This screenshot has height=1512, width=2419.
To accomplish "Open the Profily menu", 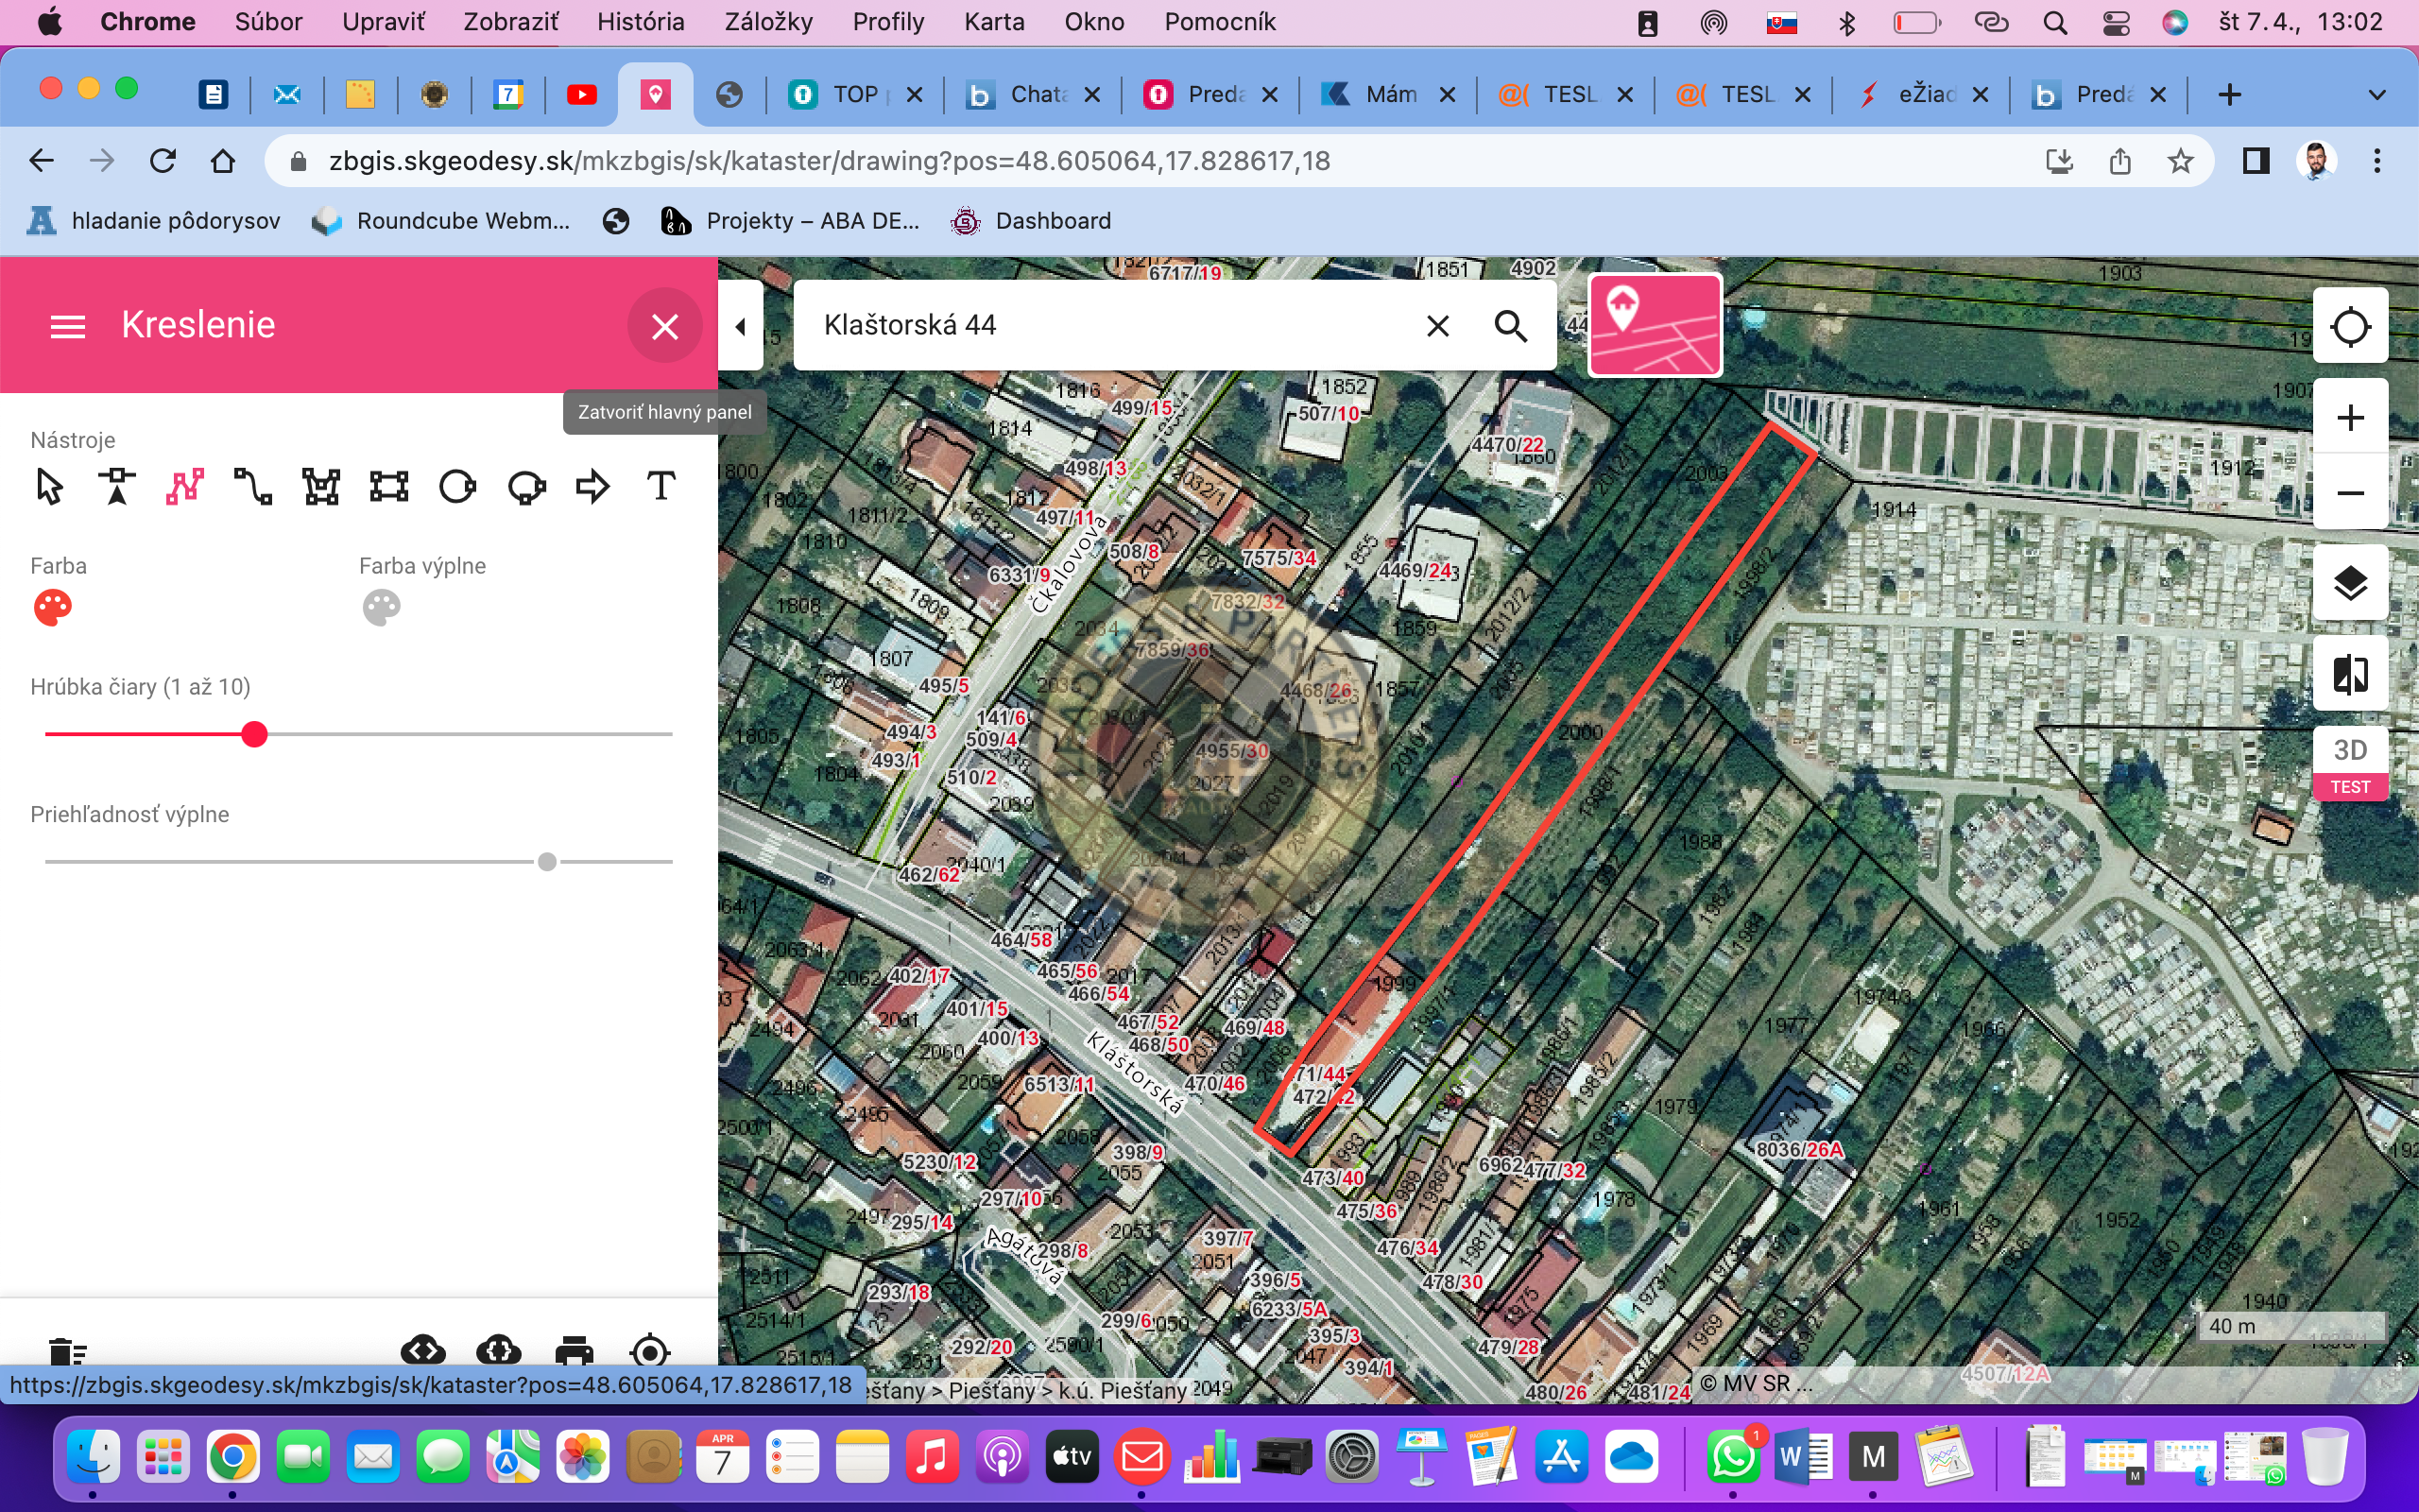I will pyautogui.click(x=887, y=22).
